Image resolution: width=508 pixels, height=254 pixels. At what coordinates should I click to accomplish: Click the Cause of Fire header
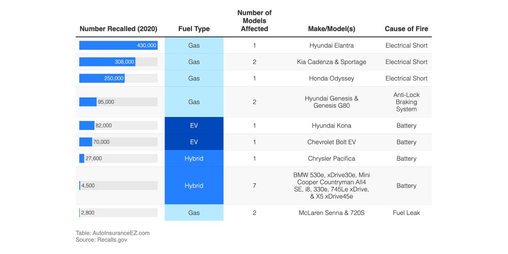point(406,29)
